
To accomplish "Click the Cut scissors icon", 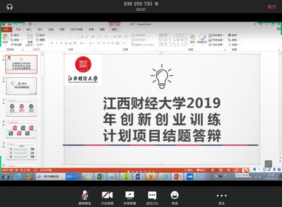I will (12, 35).
